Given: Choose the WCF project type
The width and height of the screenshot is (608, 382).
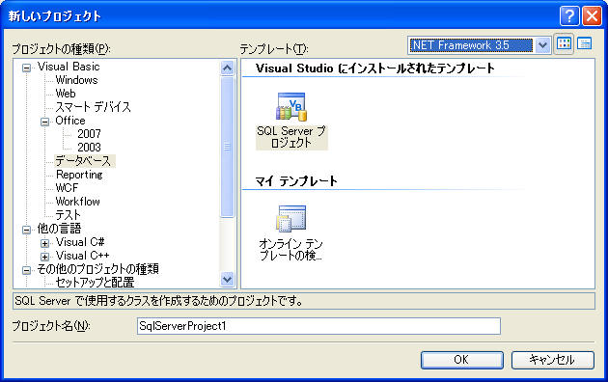Looking at the screenshot, I should coord(67,188).
